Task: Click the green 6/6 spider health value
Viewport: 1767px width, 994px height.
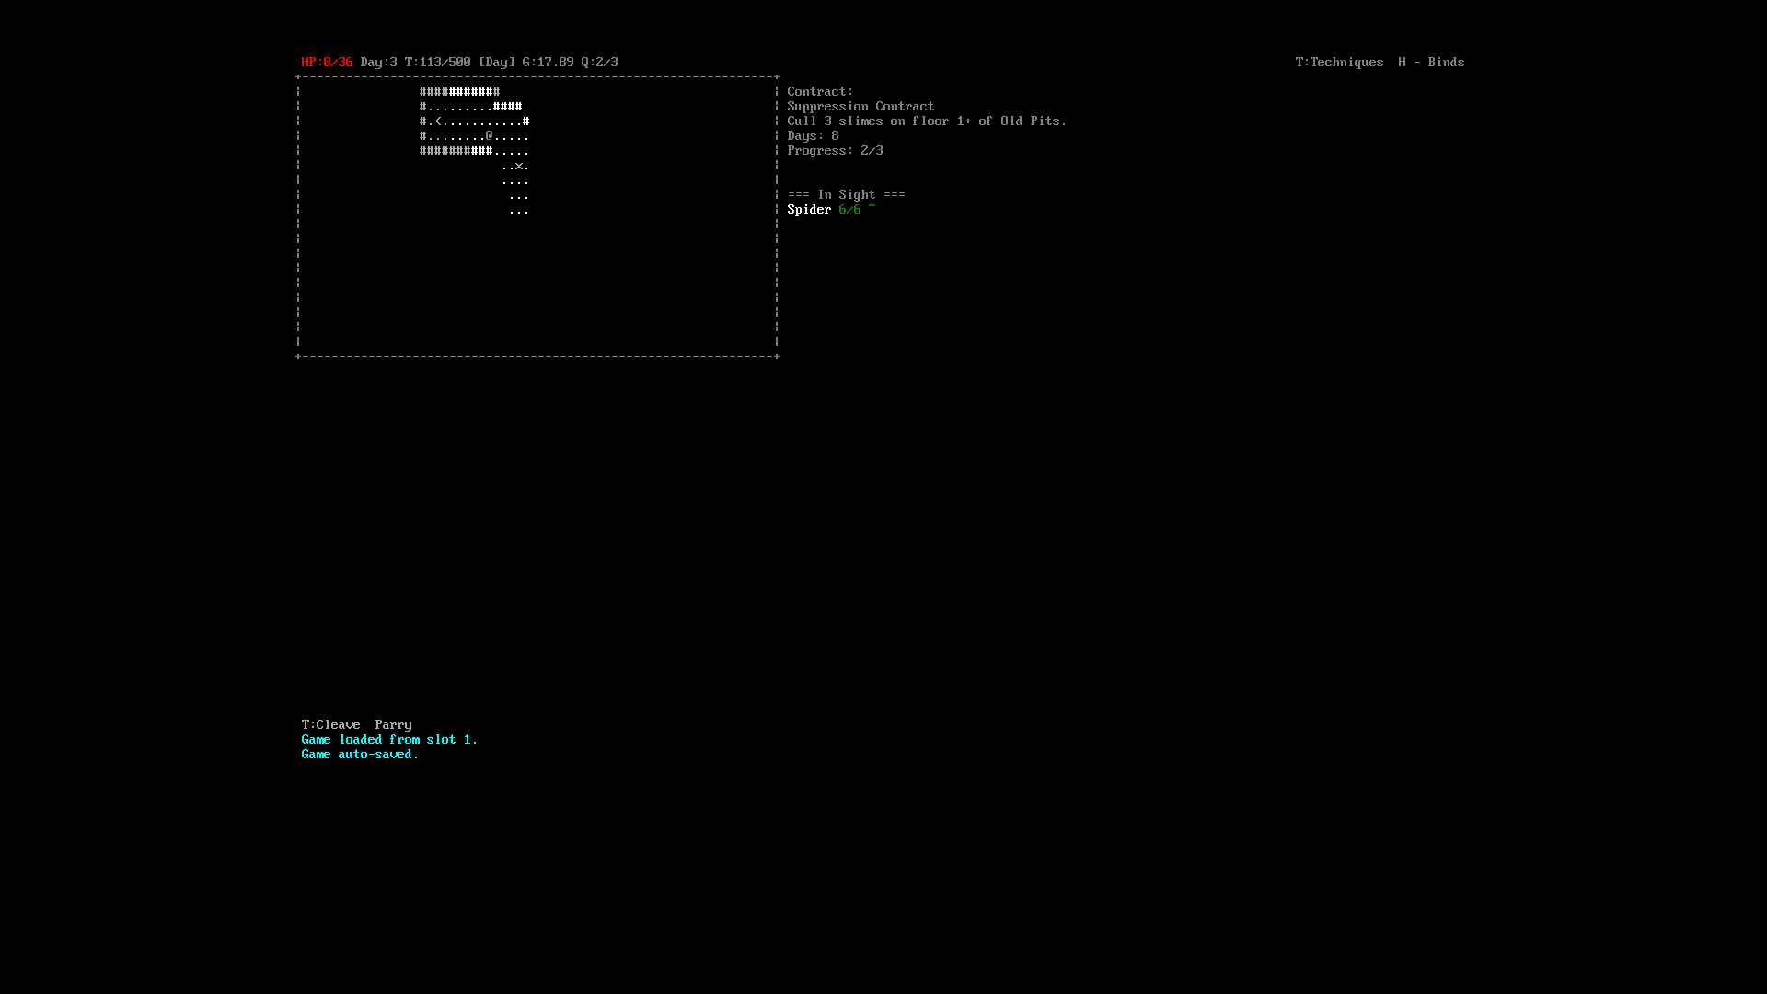Action: point(849,209)
